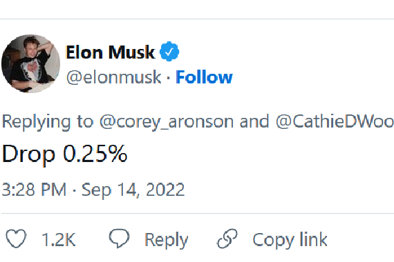Click the 3:28 PM time text
The image size is (394, 262).
[x=34, y=190]
